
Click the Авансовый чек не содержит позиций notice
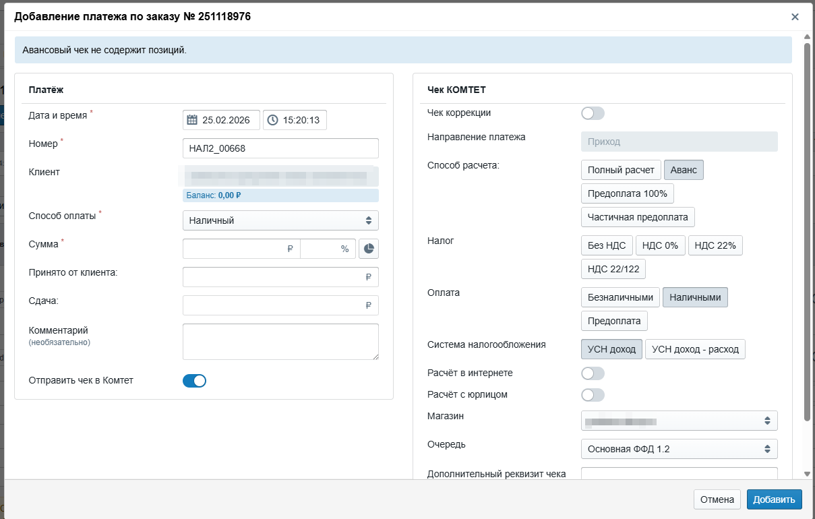click(403, 50)
